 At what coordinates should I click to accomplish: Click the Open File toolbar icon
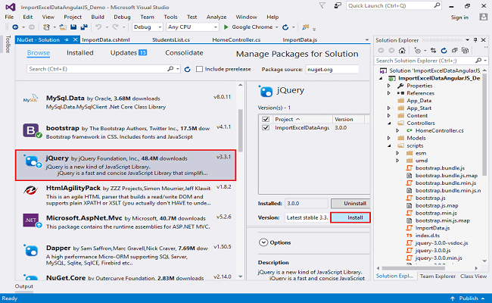click(63, 27)
